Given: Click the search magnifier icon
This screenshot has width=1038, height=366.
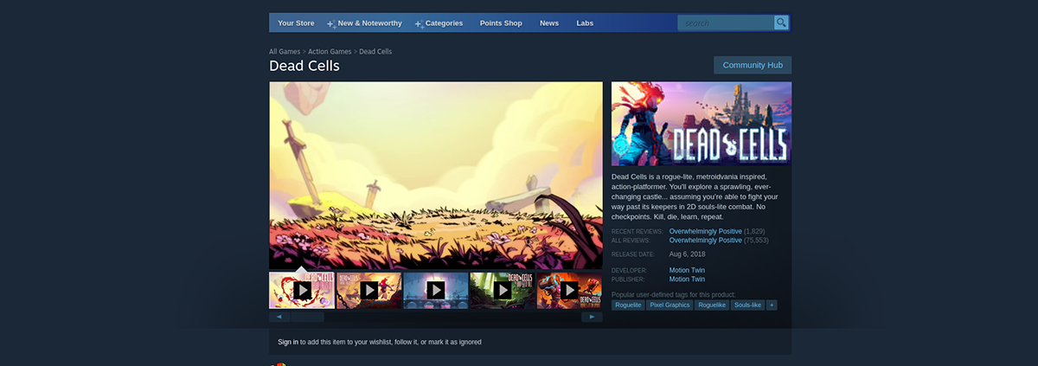Looking at the screenshot, I should coord(781,22).
